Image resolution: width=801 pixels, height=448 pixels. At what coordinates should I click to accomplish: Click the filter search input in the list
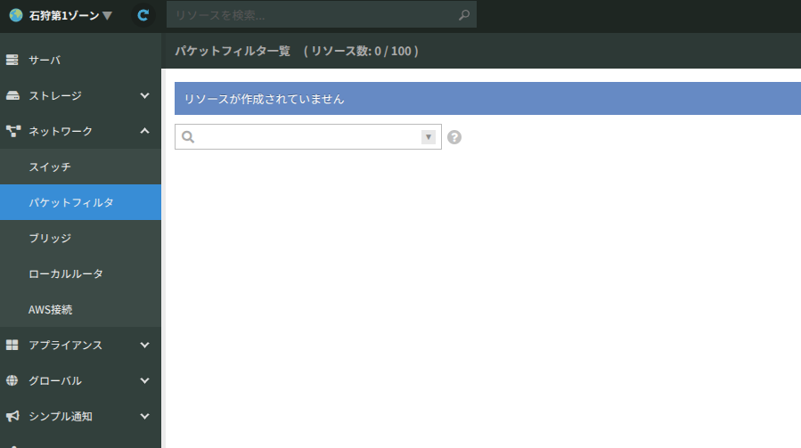click(308, 137)
